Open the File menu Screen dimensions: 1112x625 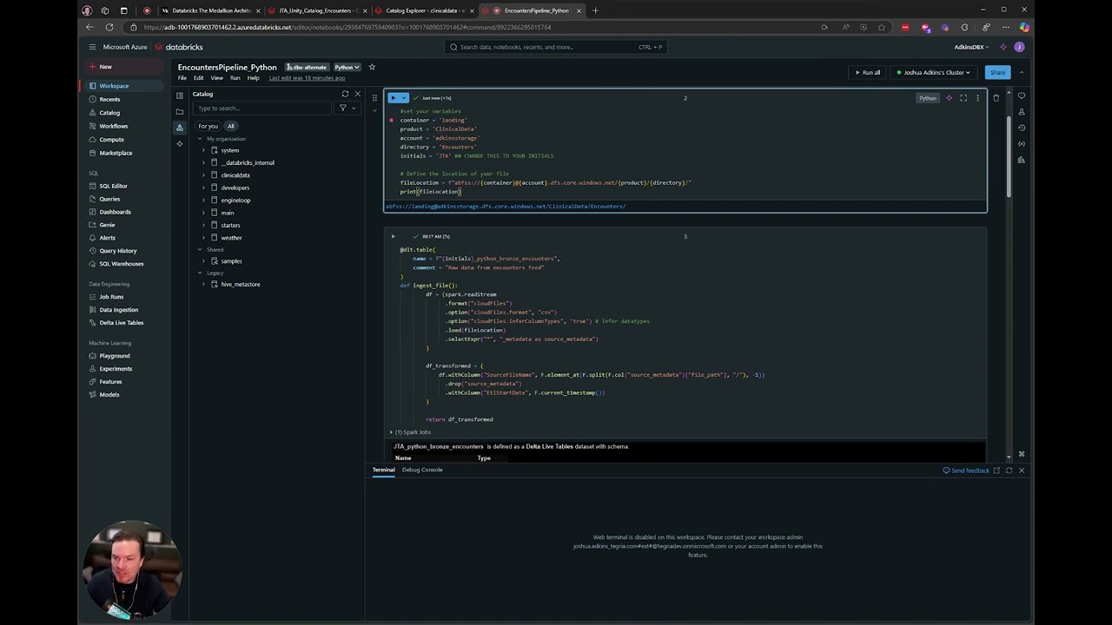[x=182, y=78]
